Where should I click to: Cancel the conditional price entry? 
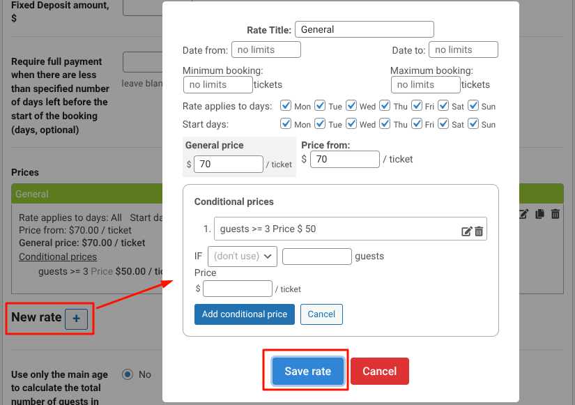[321, 314]
